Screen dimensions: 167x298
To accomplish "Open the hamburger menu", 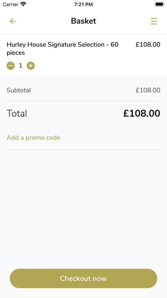I will (154, 21).
